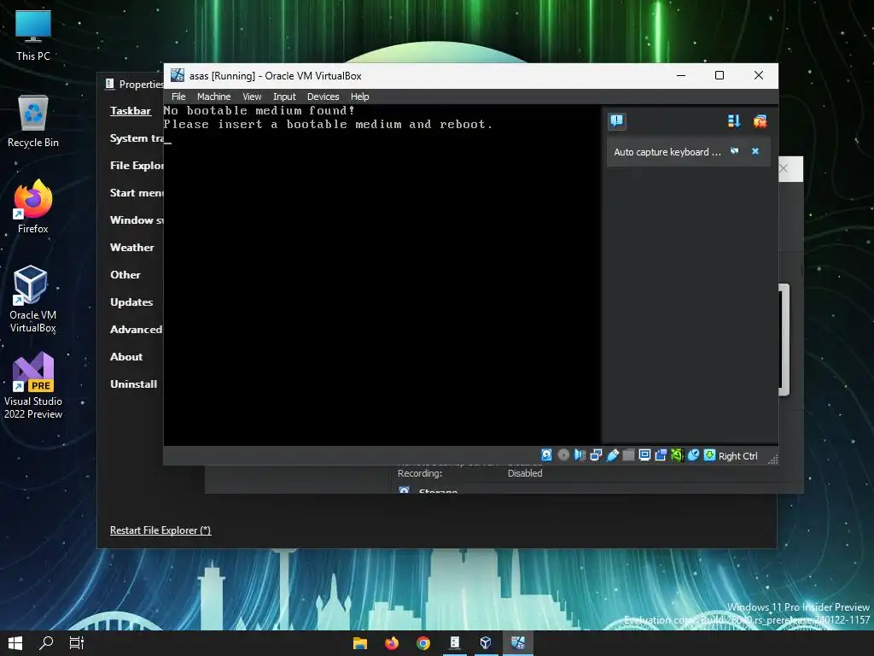Open the Windows Start button
Viewport: 874px width, 656px height.
pyautogui.click(x=15, y=643)
